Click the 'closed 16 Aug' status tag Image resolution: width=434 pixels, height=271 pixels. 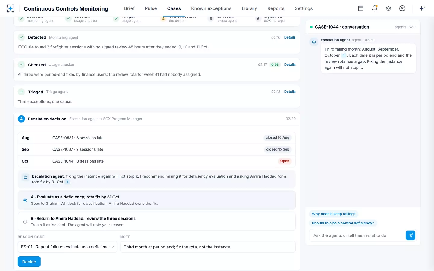pyautogui.click(x=278, y=138)
